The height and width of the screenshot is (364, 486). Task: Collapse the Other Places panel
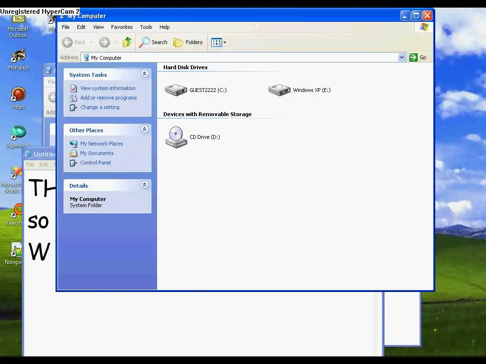coord(144,129)
